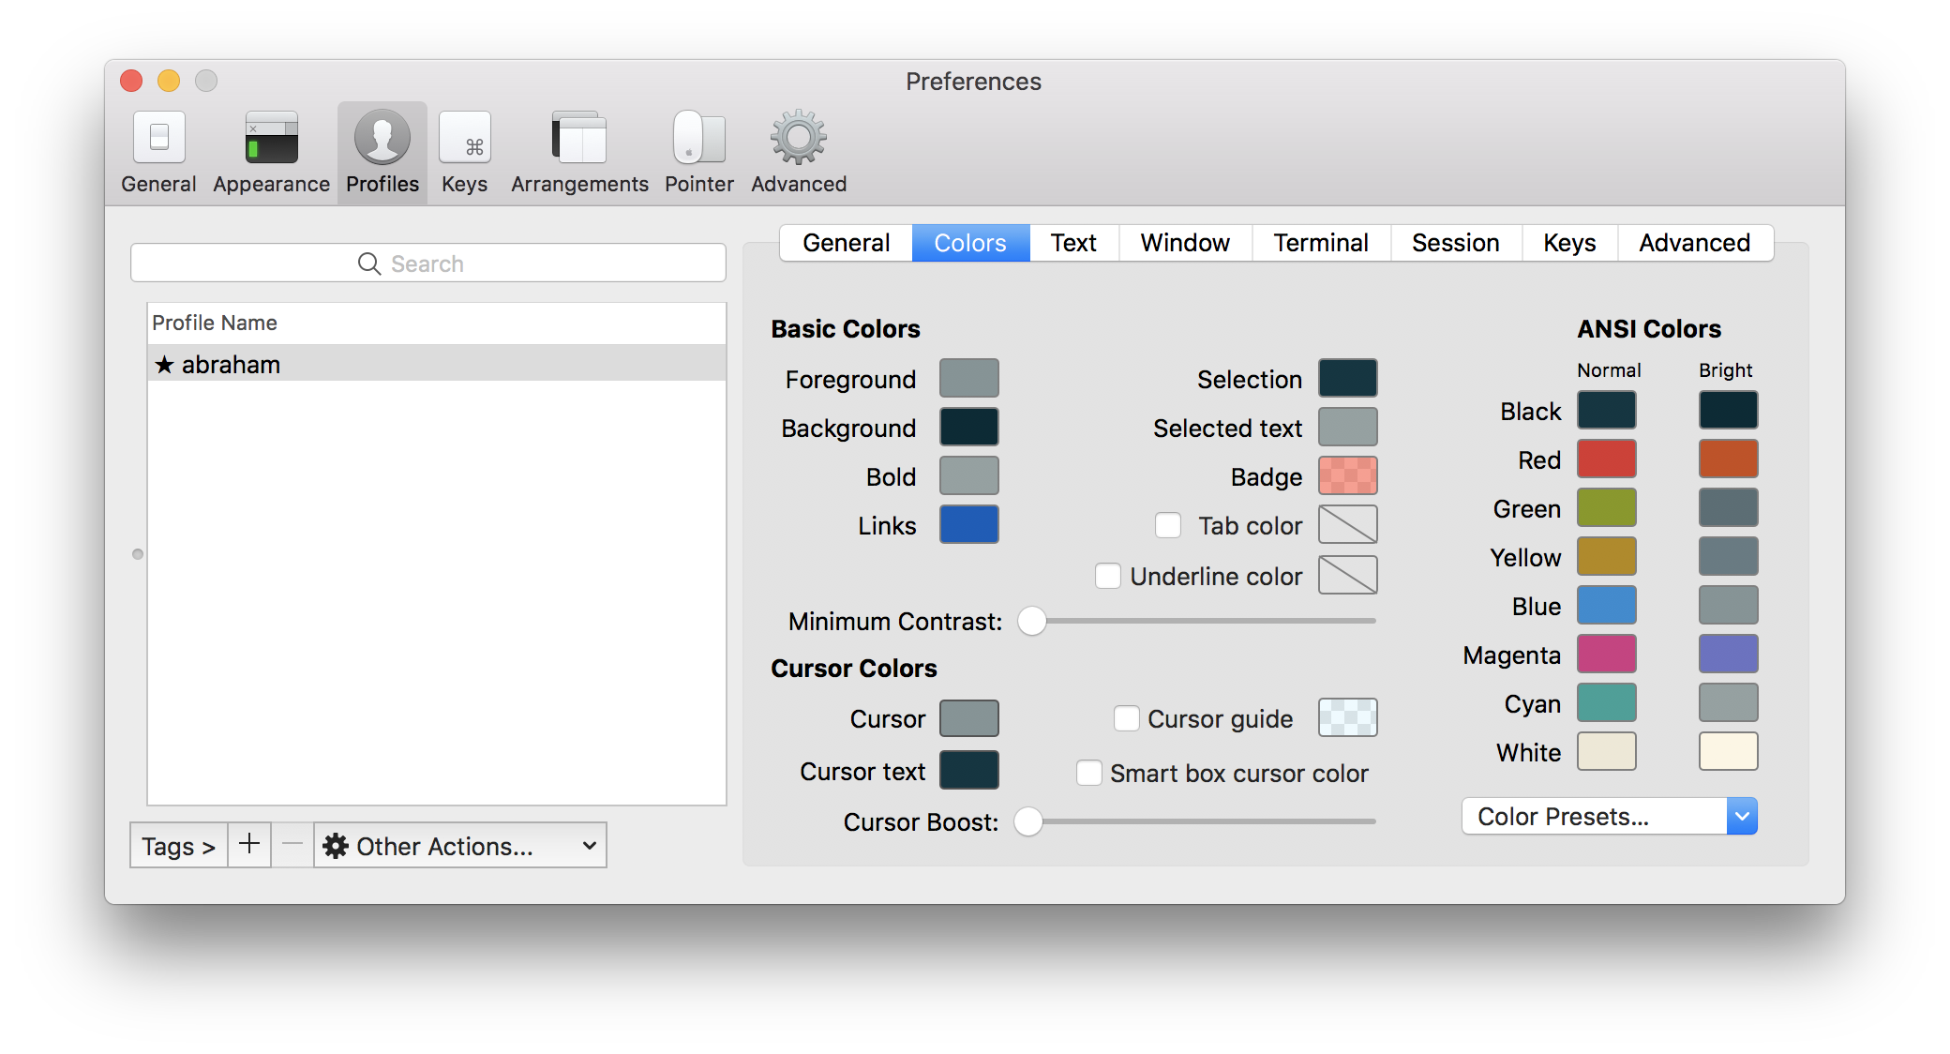Open the Session tab
The image size is (1950, 1054).
(x=1456, y=243)
